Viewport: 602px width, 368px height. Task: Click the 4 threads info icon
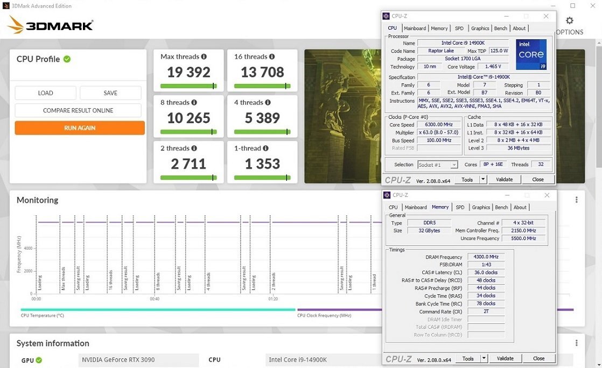(268, 102)
